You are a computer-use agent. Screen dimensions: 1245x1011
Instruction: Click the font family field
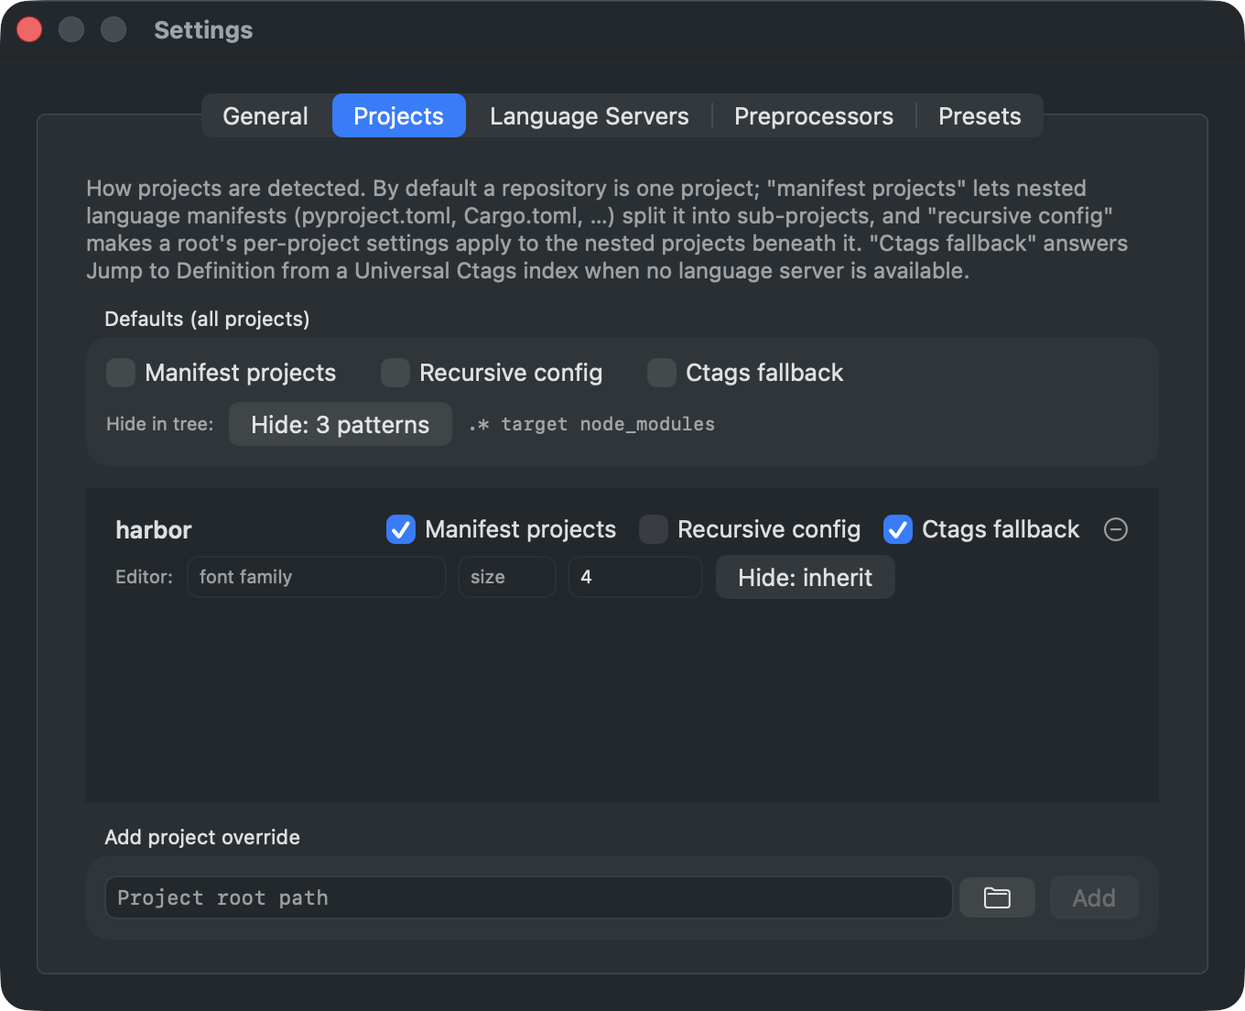pyautogui.click(x=317, y=577)
